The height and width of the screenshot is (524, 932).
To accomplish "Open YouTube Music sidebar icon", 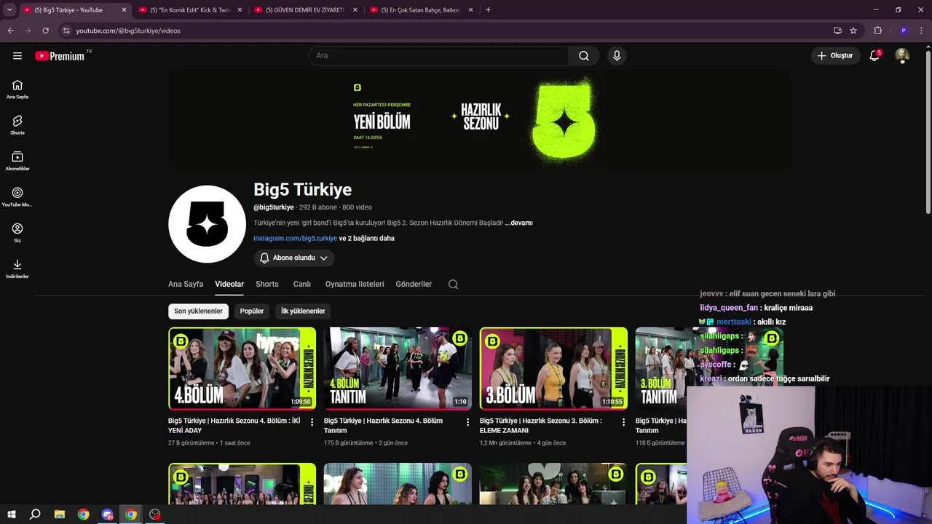I will tap(17, 196).
